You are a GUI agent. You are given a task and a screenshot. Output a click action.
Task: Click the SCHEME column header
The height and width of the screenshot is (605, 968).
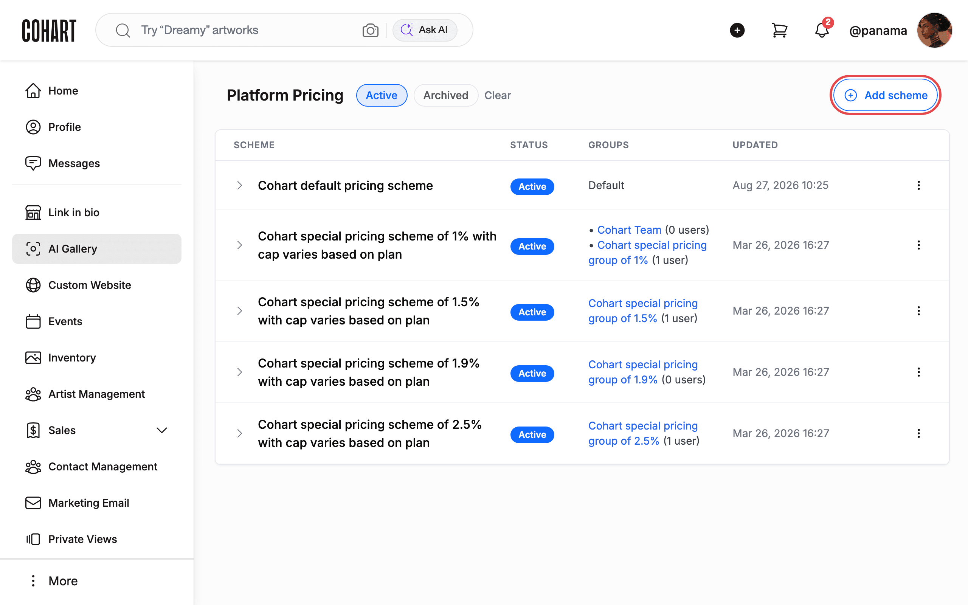[x=254, y=145]
